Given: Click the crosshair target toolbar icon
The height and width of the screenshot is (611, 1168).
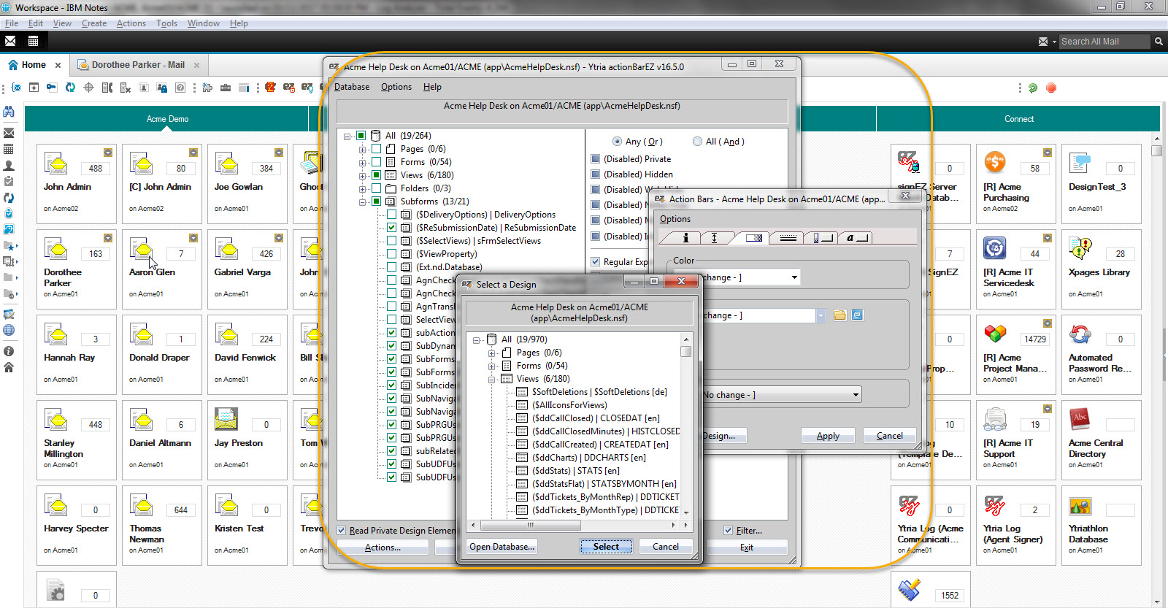Looking at the screenshot, I should point(89,88).
